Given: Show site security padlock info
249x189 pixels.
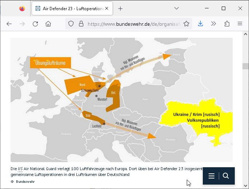Looking at the screenshot, I should pyautogui.click(x=81, y=24).
